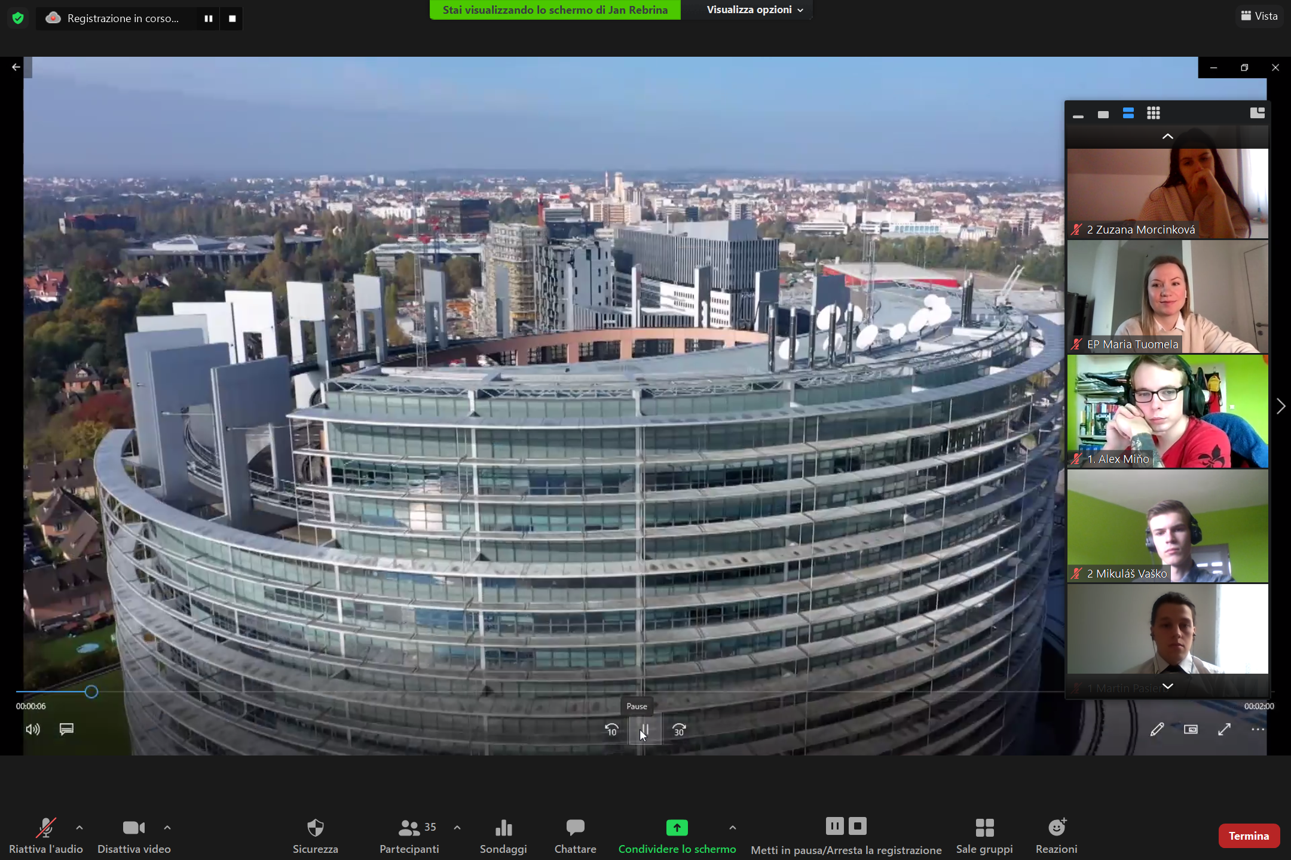Screen dimensions: 1291x860
Task: Enter full screen with the expand icon
Action: click(1224, 729)
